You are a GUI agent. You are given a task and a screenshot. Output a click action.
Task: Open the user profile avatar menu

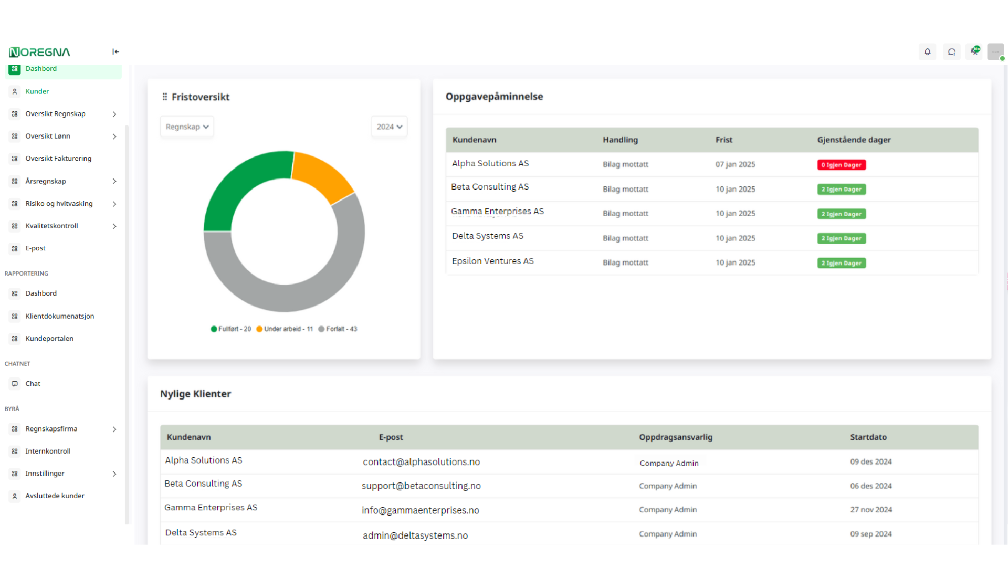click(995, 51)
